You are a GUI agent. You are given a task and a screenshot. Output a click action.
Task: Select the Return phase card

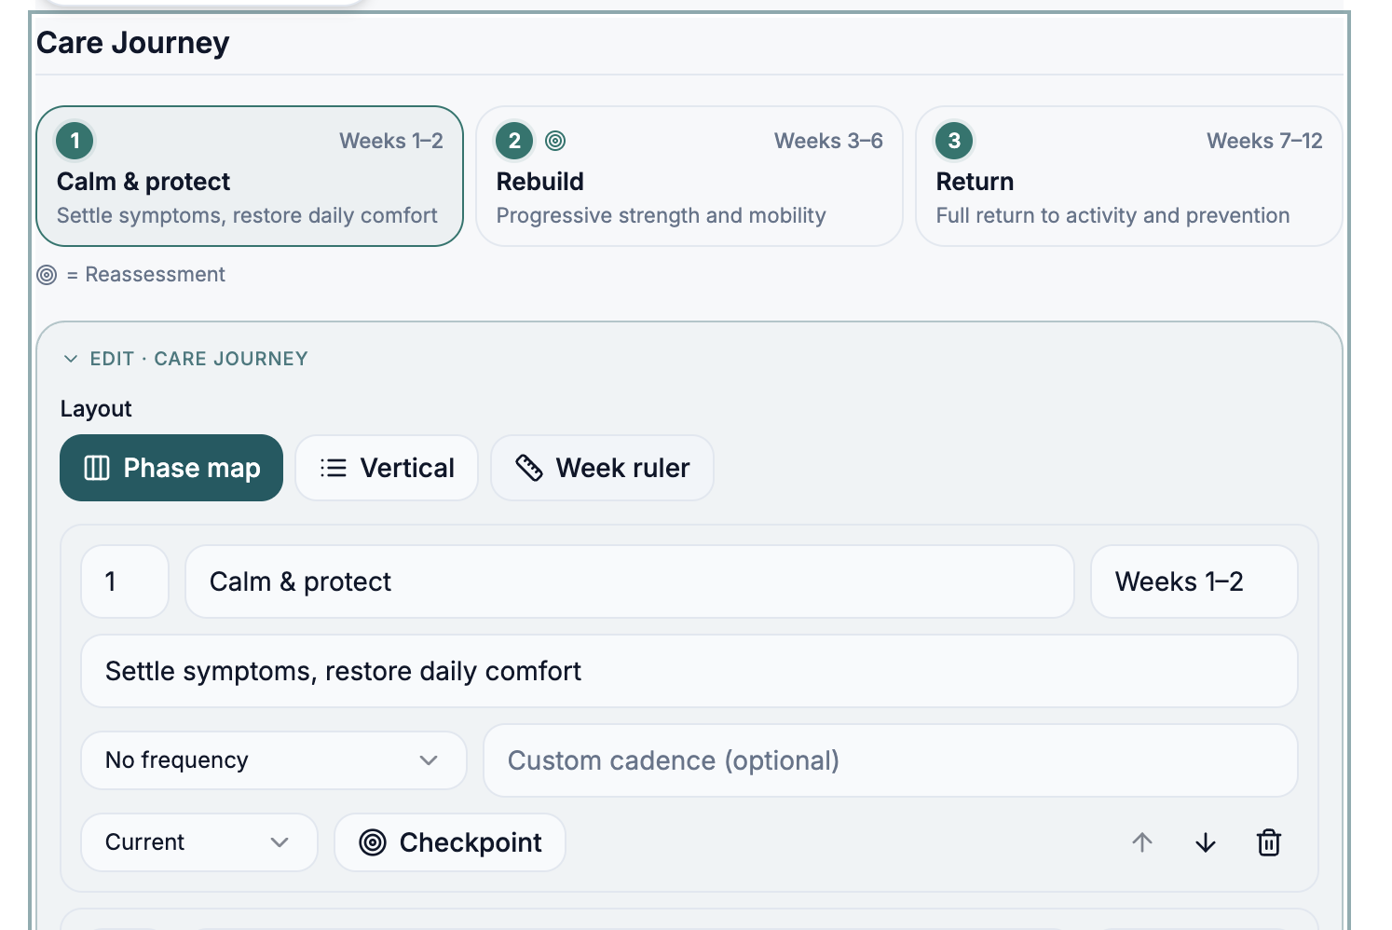1129,176
